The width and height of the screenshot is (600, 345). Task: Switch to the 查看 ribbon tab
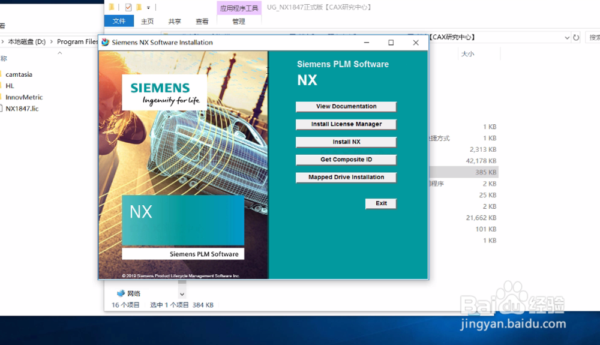click(x=202, y=22)
